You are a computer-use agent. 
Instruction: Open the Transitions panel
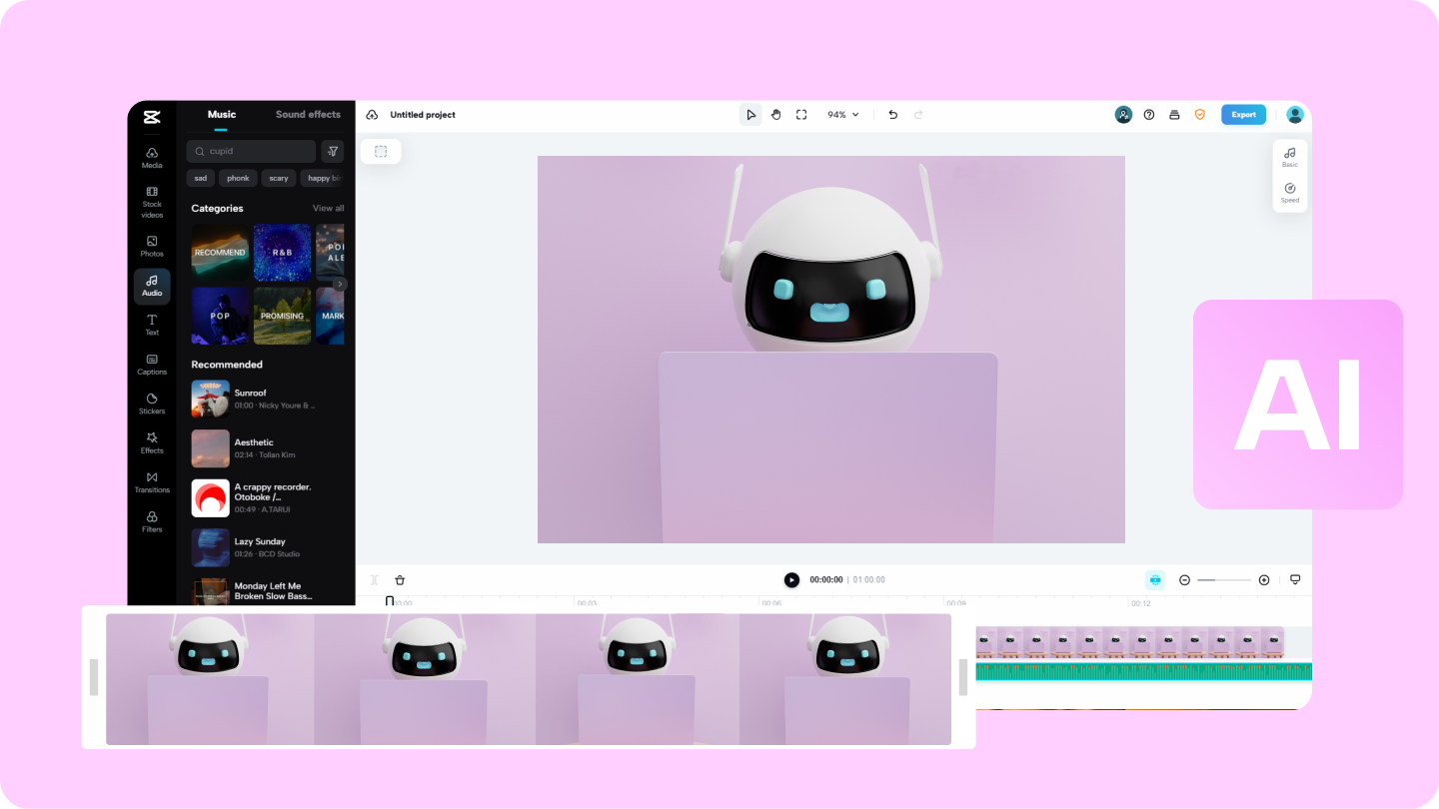[152, 482]
